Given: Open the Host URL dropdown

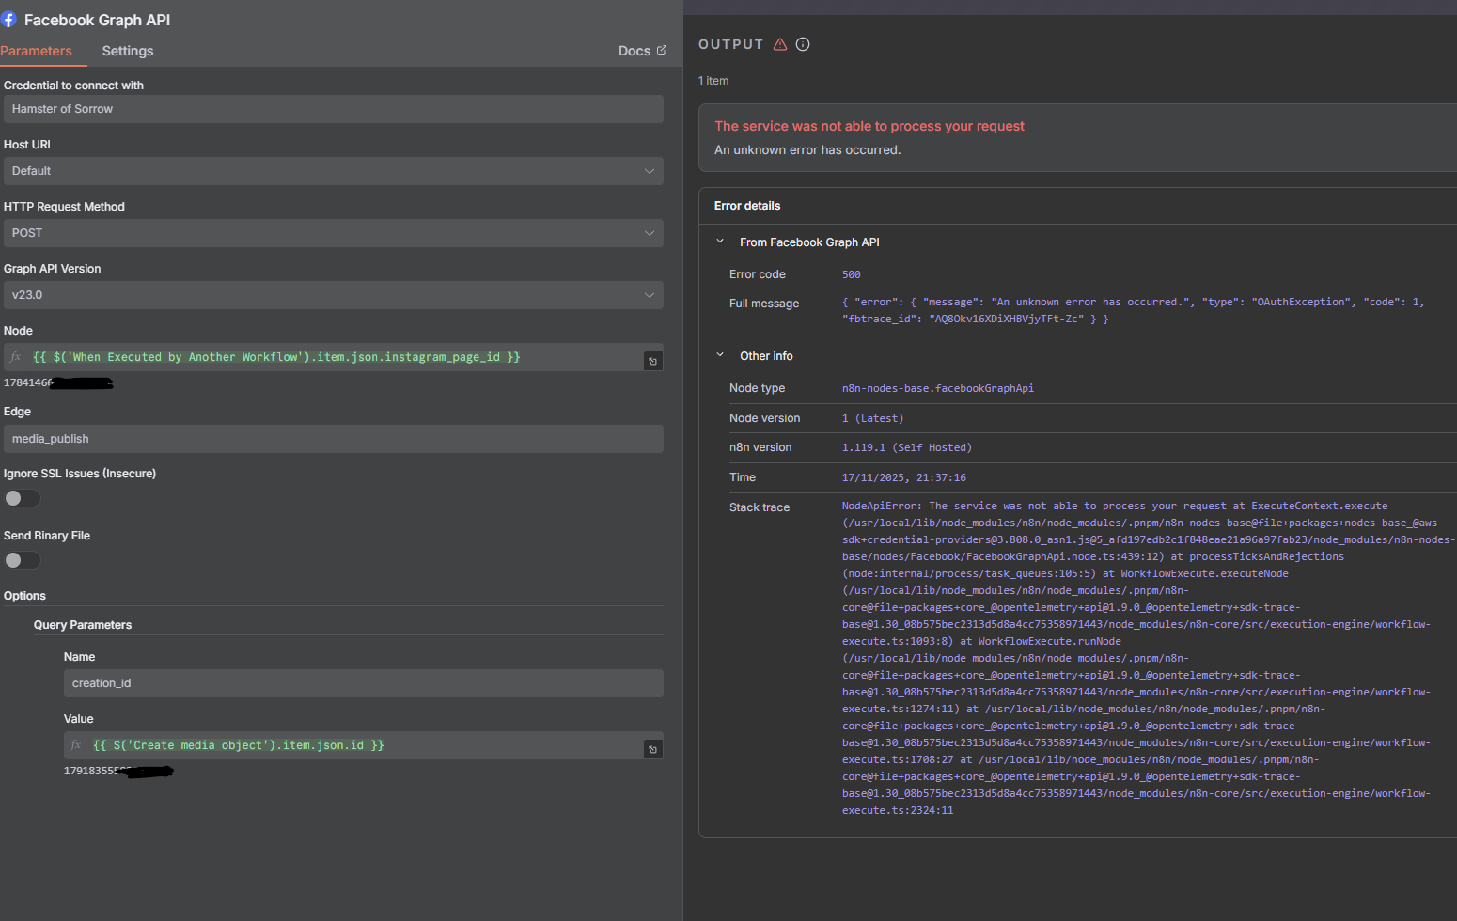Looking at the screenshot, I should (333, 171).
